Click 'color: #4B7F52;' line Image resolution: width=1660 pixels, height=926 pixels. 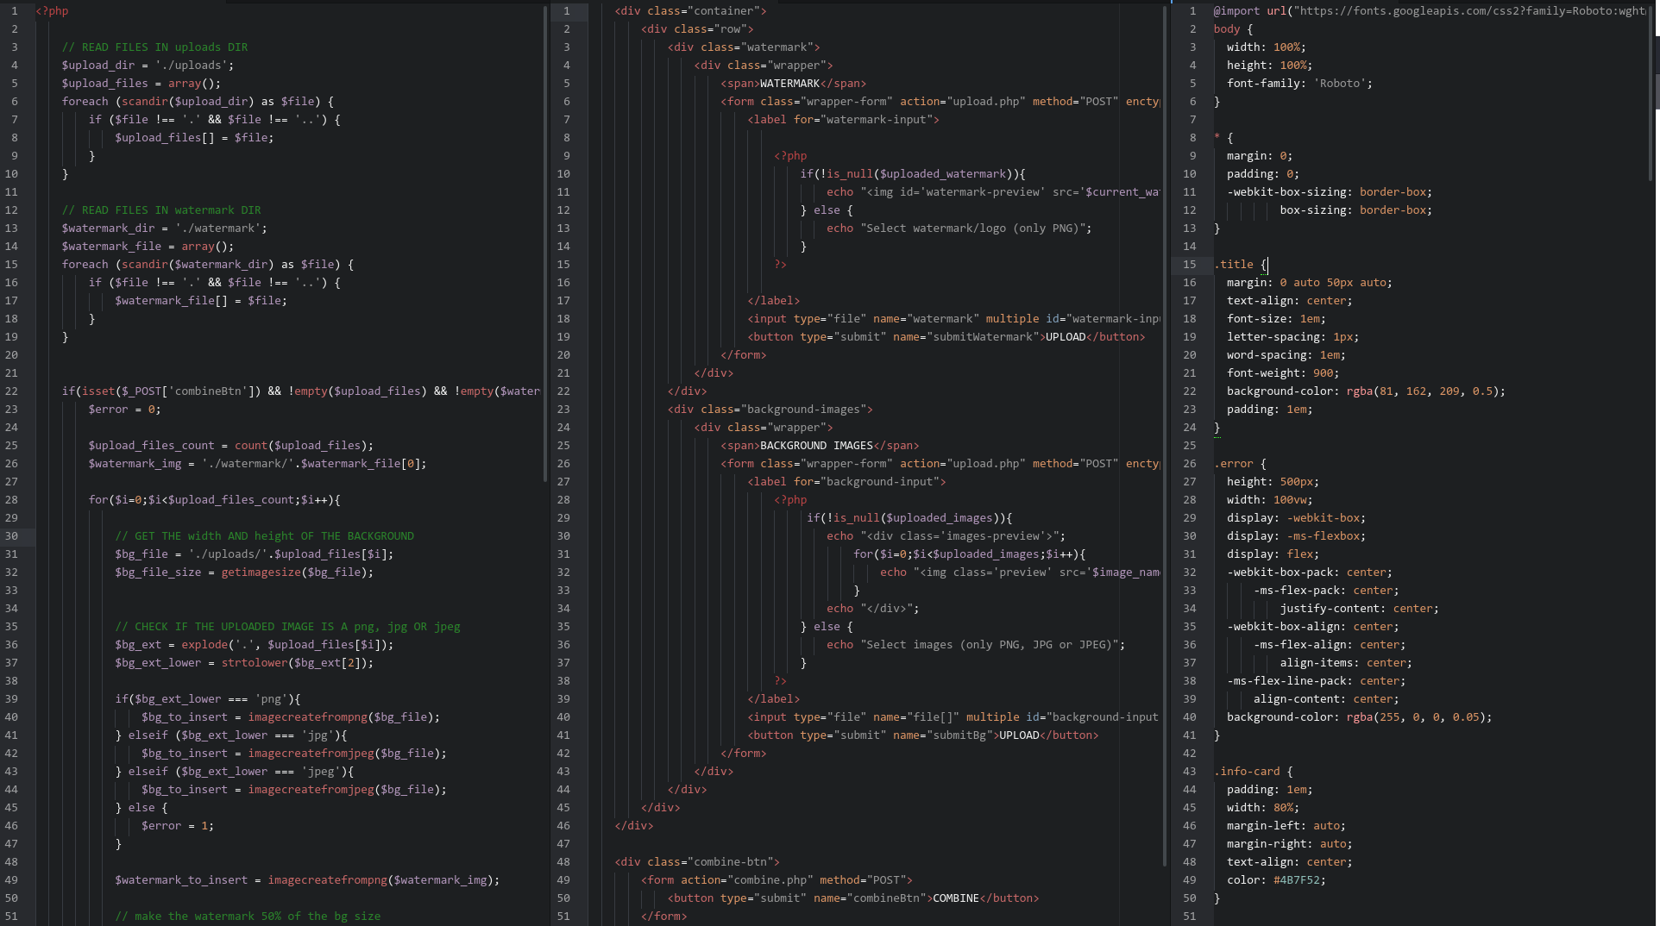1276,880
